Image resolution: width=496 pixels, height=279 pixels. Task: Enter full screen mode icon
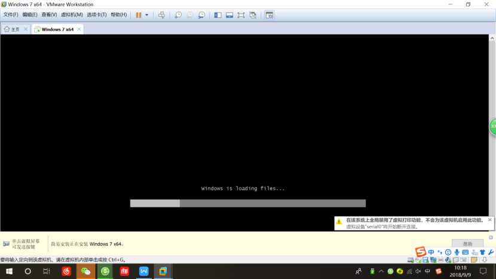point(241,15)
